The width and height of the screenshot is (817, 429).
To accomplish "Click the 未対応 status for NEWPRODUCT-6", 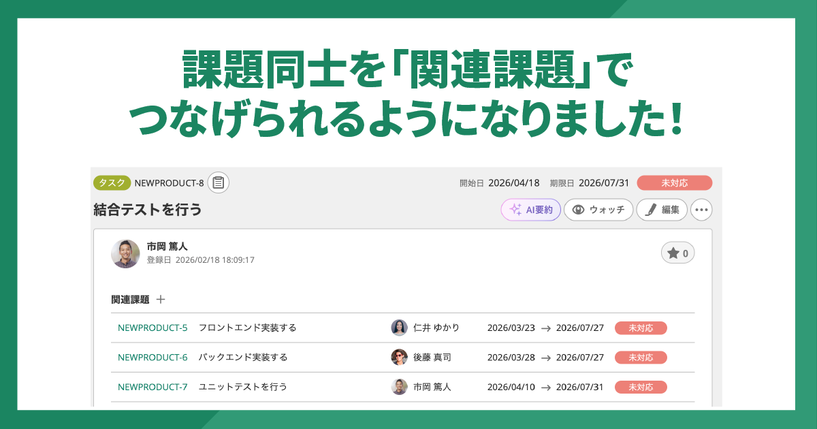I will coord(641,357).
